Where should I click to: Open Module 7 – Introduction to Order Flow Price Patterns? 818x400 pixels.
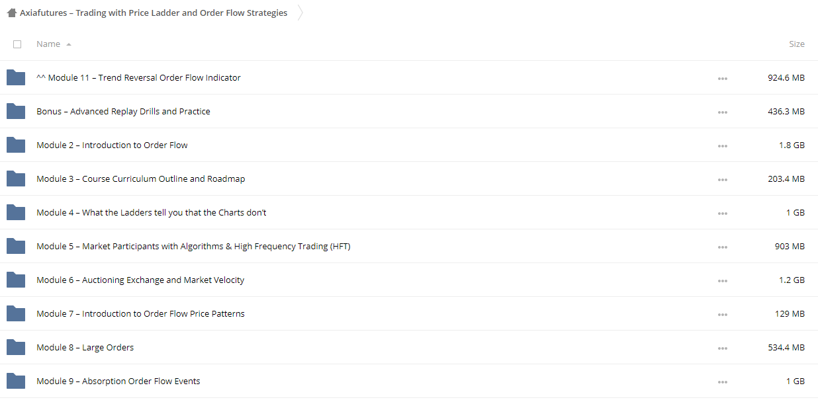click(140, 314)
